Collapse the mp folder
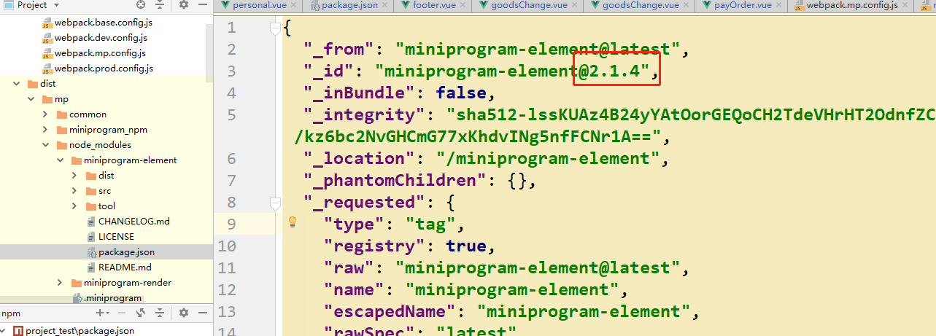The image size is (936, 336). (31, 99)
